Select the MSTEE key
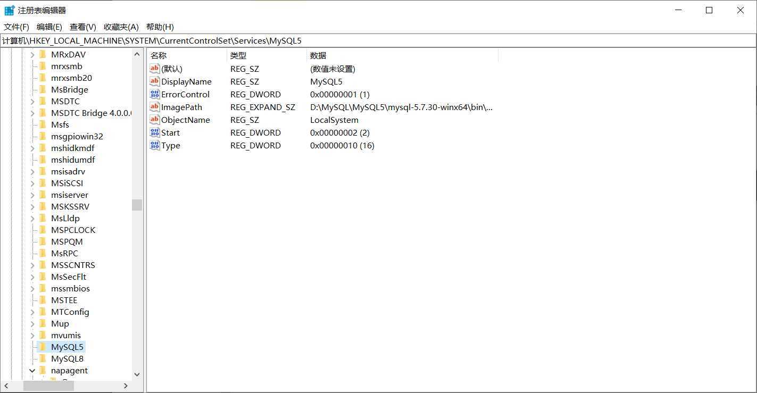Image resolution: width=757 pixels, height=393 pixels. tap(64, 300)
